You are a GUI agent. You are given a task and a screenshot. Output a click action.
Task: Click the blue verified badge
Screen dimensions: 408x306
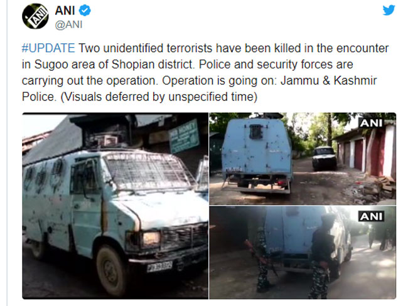pyautogui.click(x=85, y=11)
